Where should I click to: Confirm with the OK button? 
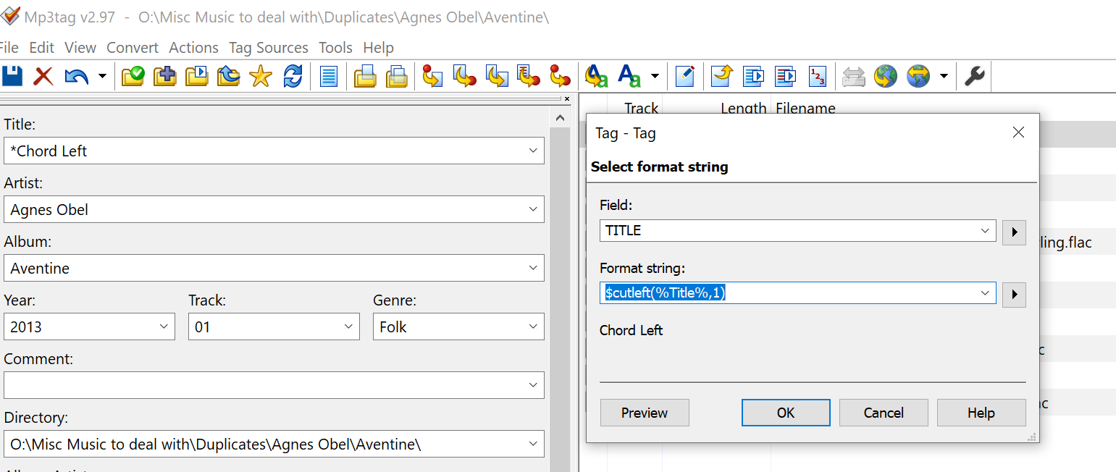(786, 413)
